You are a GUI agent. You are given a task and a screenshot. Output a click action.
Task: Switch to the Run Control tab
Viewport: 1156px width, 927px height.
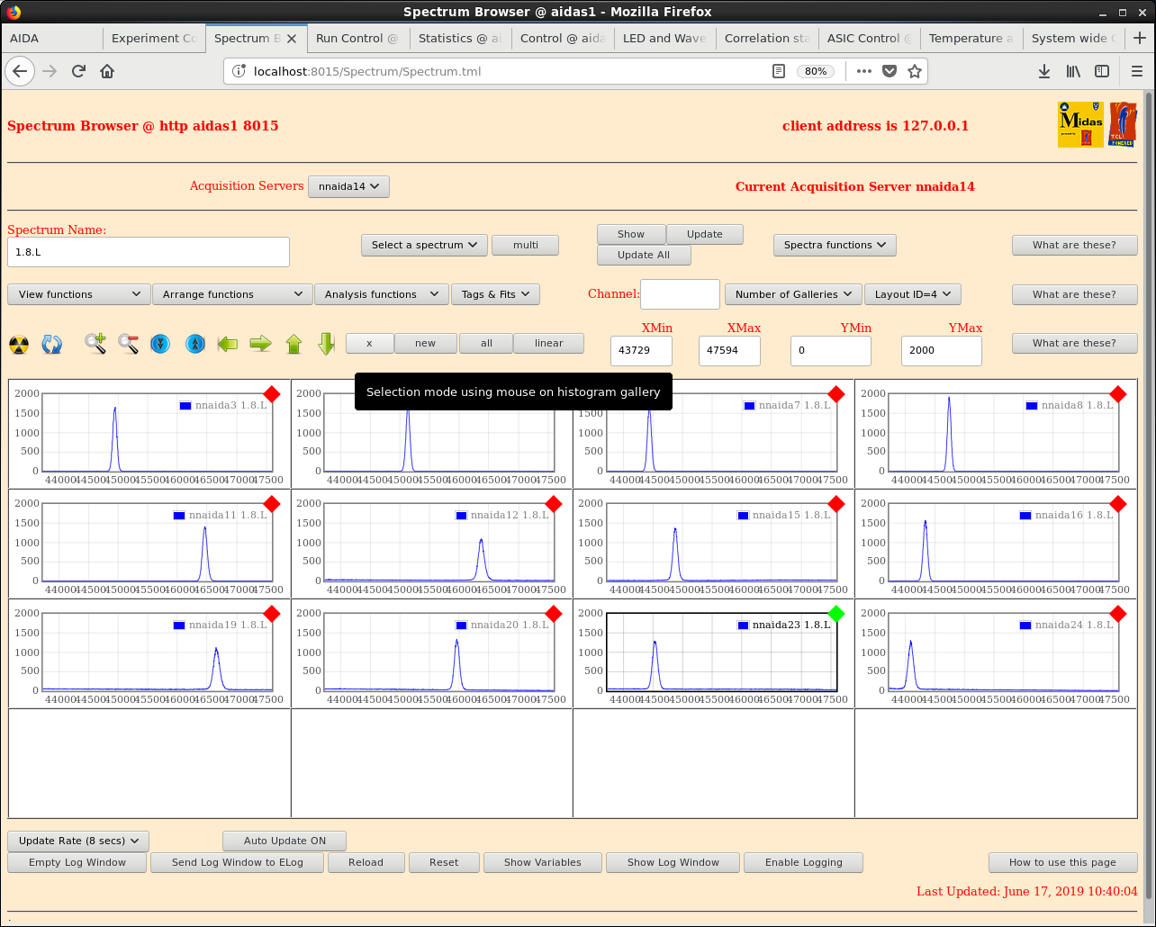[x=358, y=38]
